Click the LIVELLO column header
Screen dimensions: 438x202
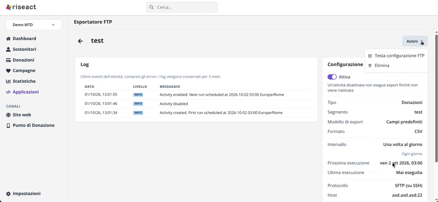coord(140,87)
